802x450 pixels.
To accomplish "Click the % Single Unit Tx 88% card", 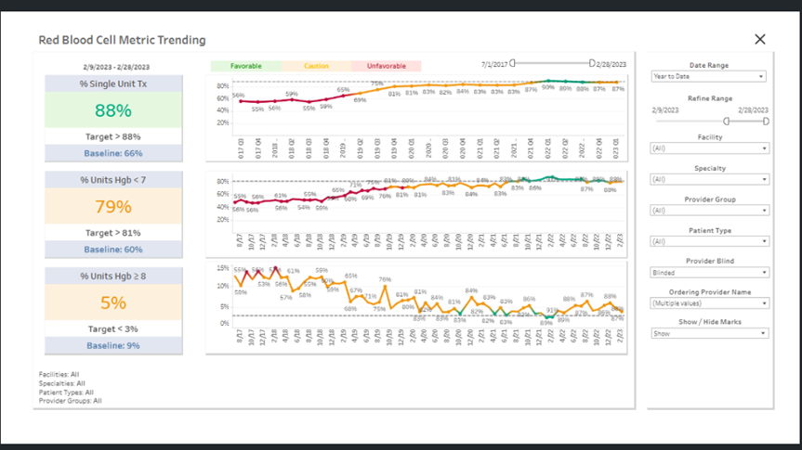I will [113, 110].
